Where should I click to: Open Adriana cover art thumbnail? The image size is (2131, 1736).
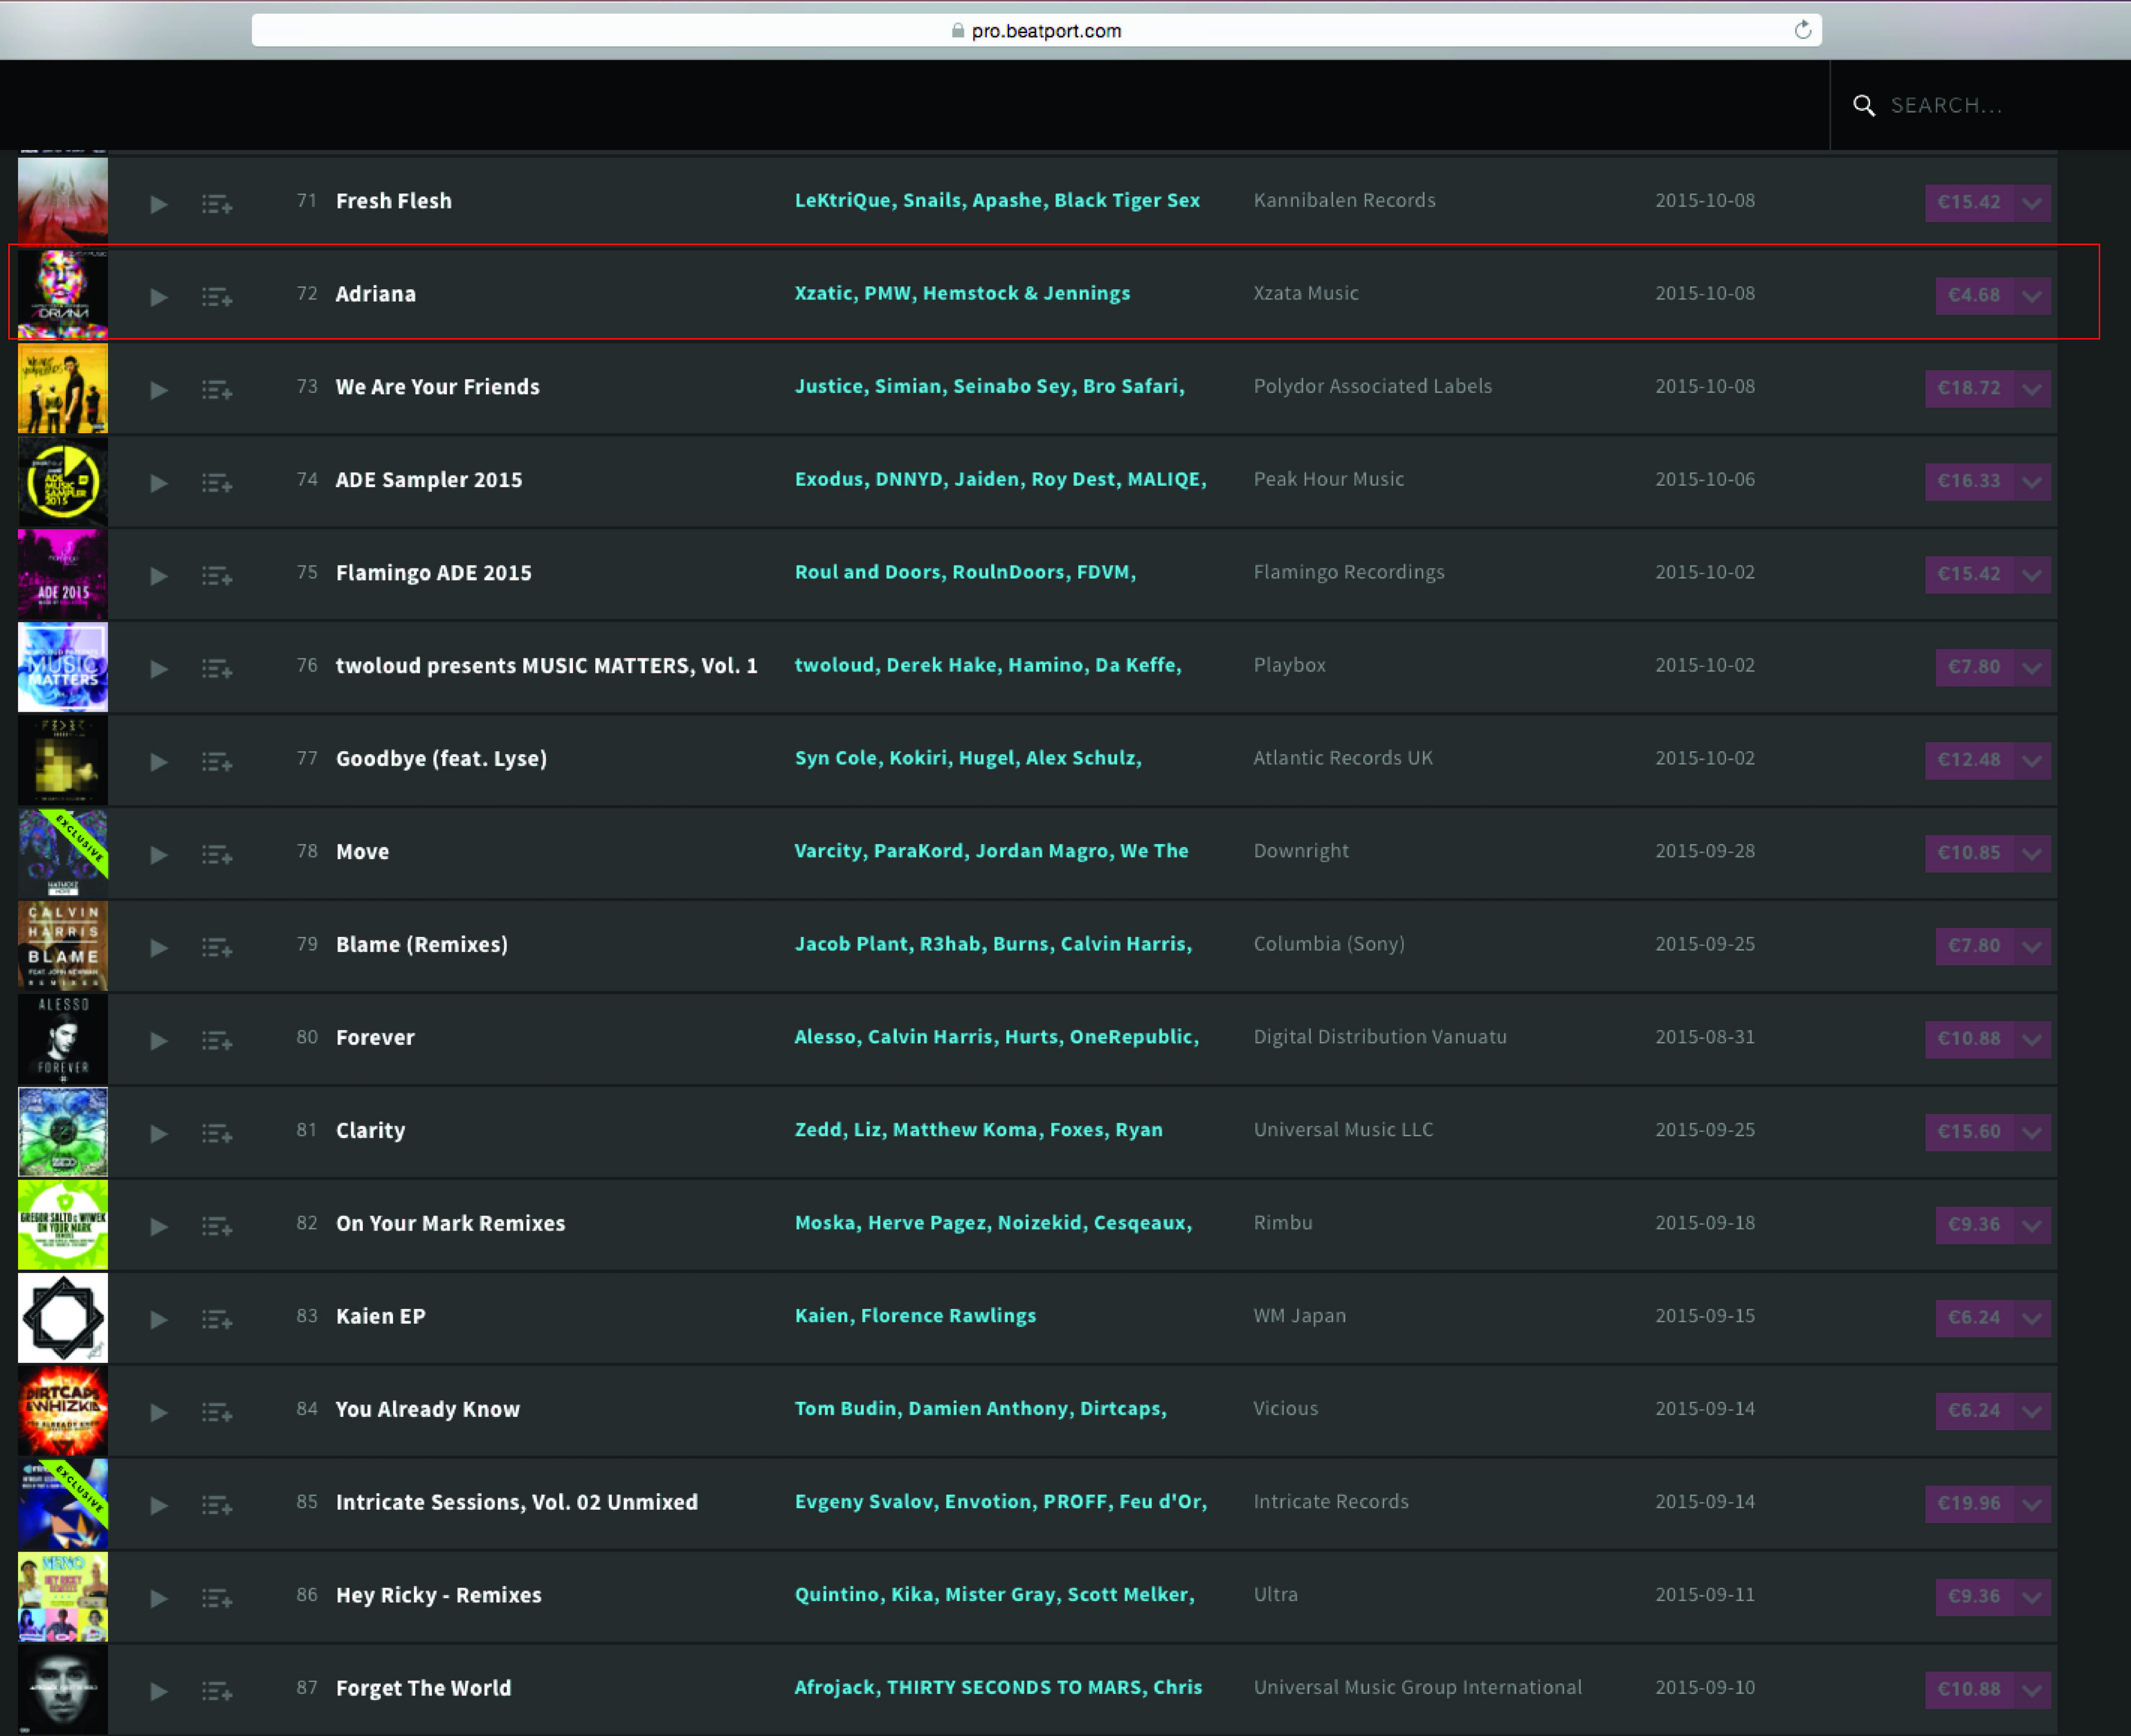63,295
